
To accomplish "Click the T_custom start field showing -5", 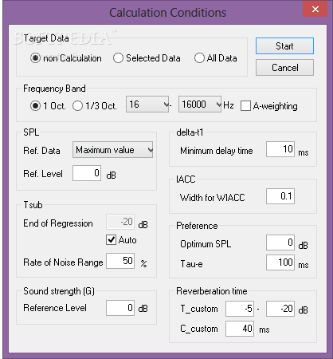I will pyautogui.click(x=240, y=309).
